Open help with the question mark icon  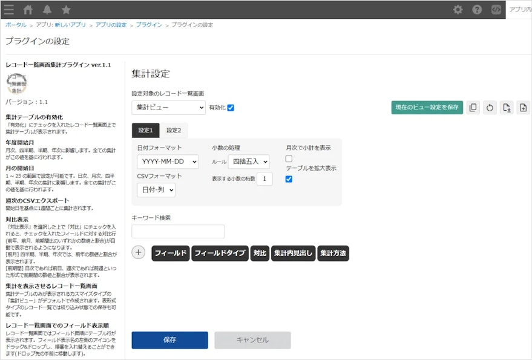pyautogui.click(x=478, y=9)
